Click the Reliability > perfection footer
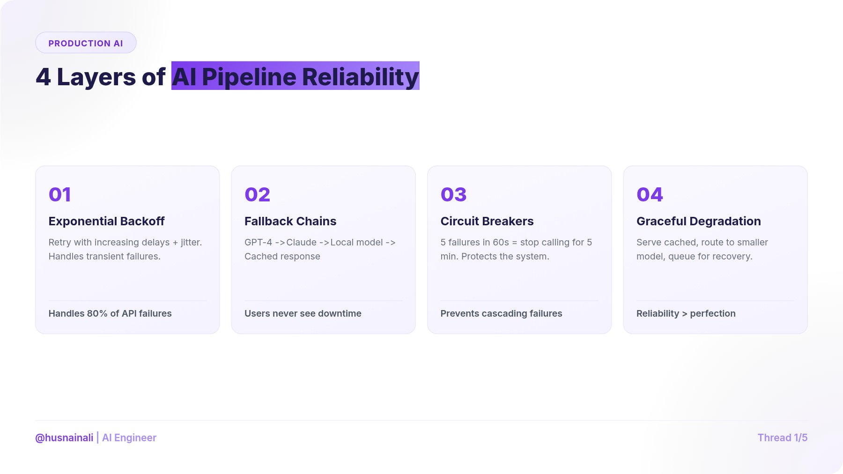This screenshot has height=474, width=843. 686,313
